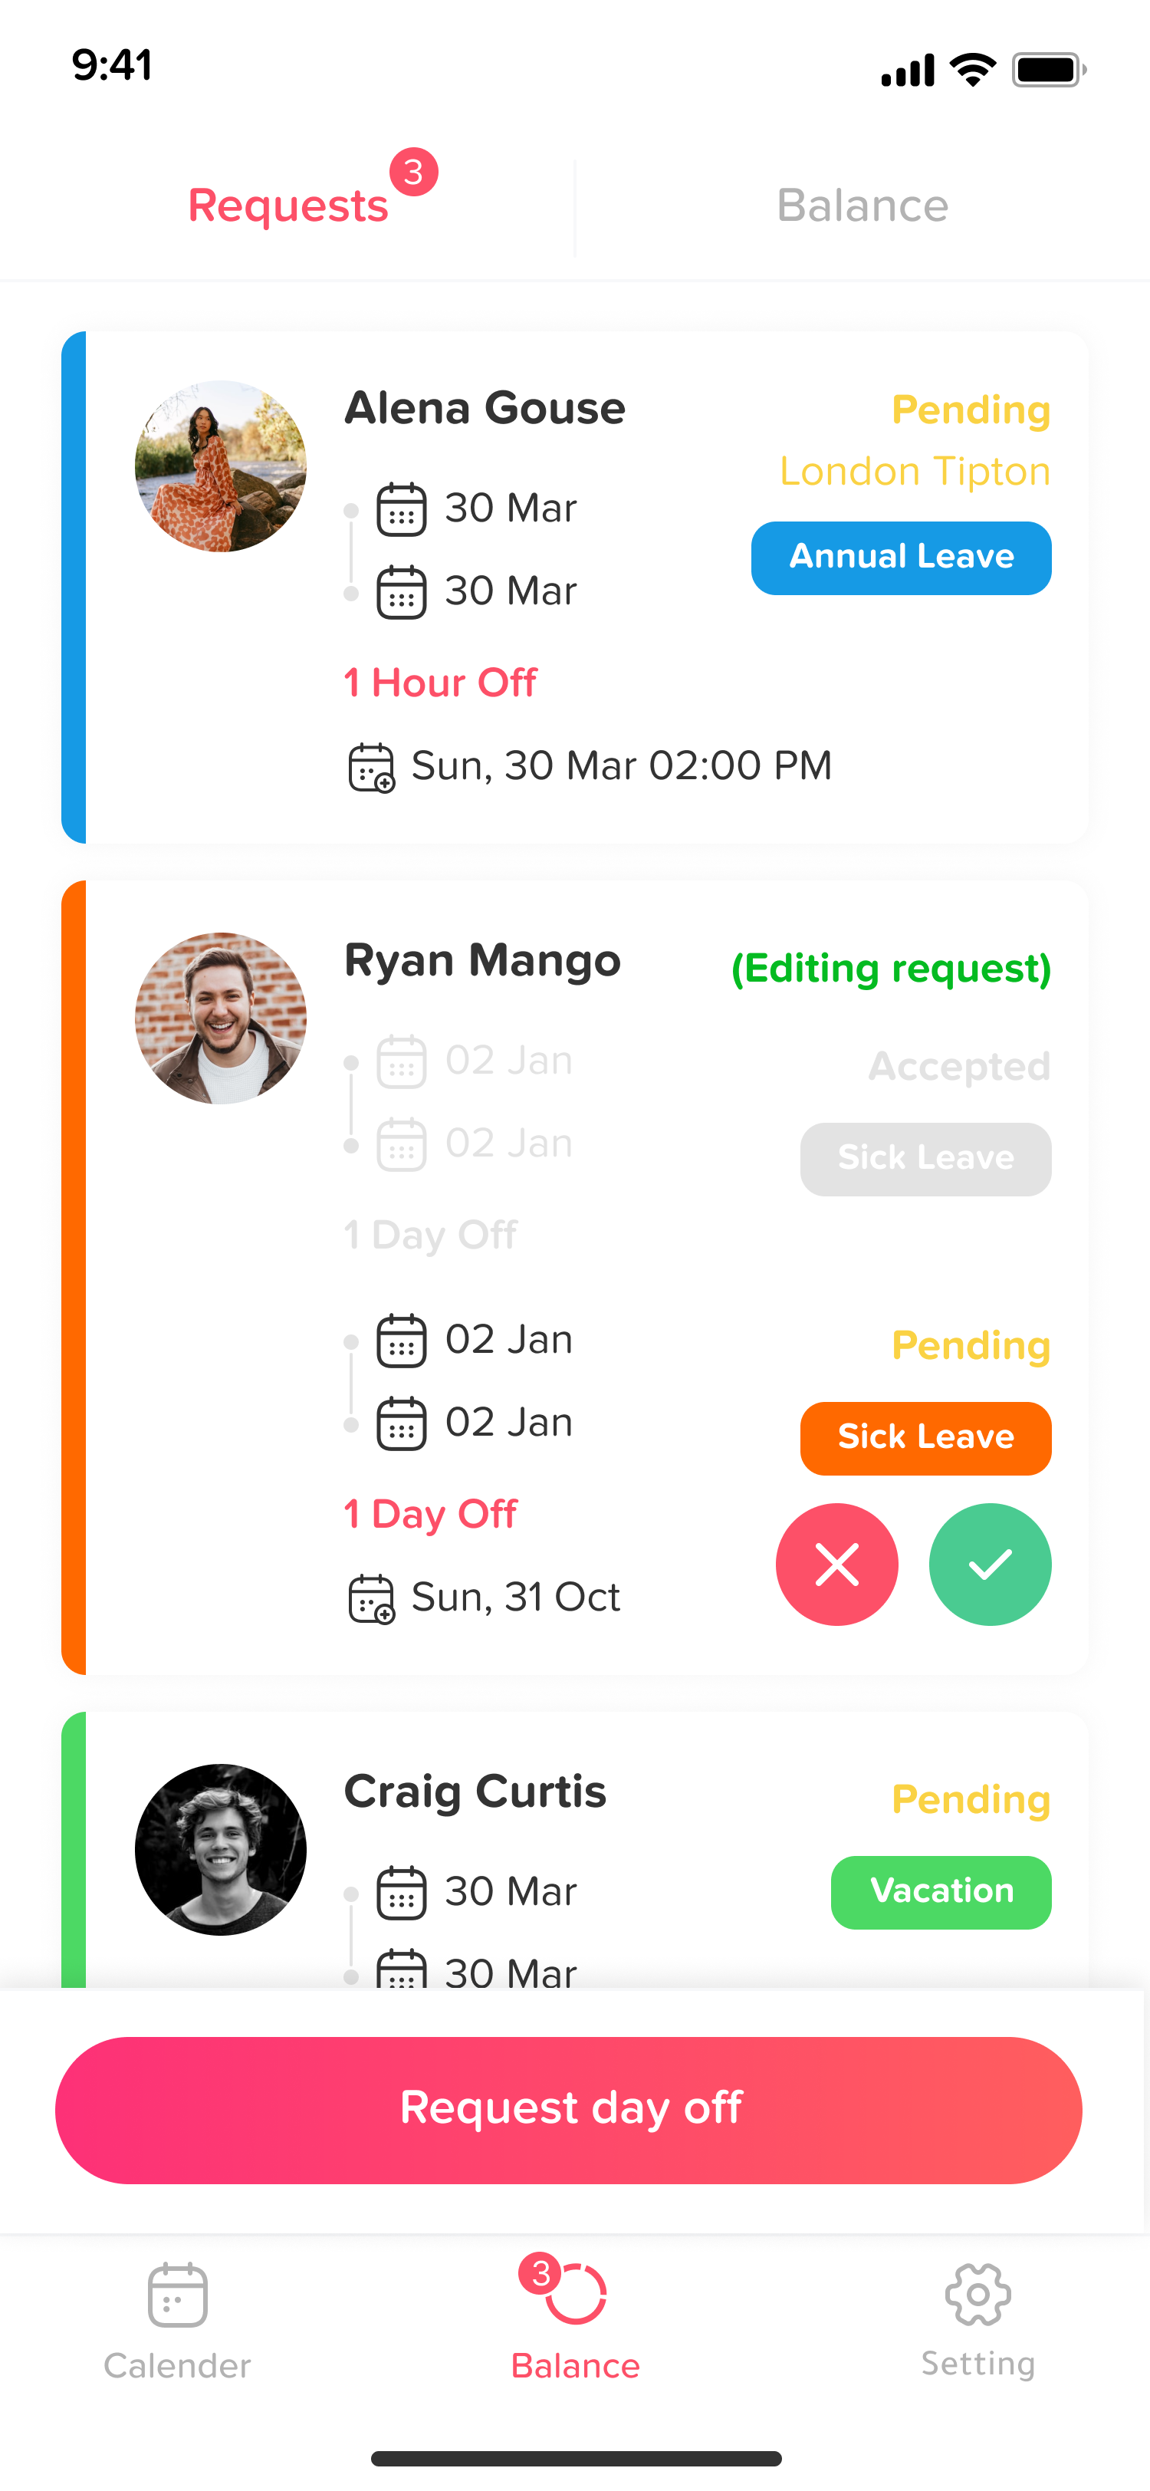Click the calendar icon beside Craig's 30 Mar date
1150x2491 pixels.
(x=402, y=1893)
